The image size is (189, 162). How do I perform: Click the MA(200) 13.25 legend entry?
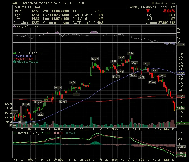[x=23, y=59]
